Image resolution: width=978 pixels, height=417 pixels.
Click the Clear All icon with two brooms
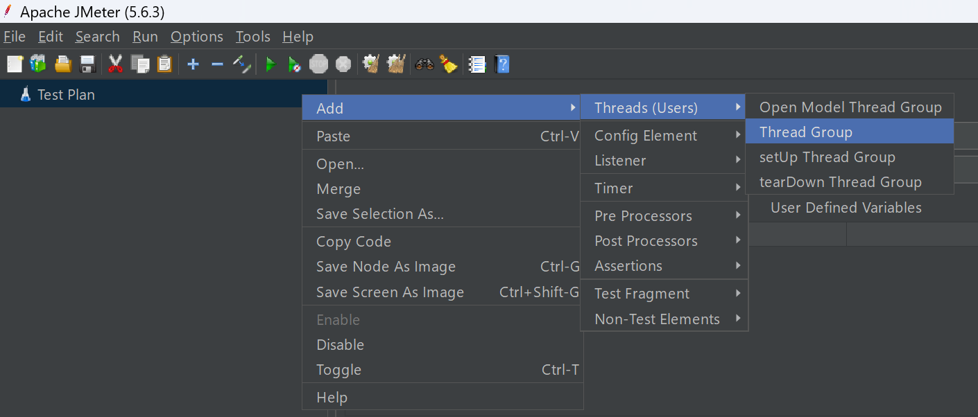(x=396, y=64)
